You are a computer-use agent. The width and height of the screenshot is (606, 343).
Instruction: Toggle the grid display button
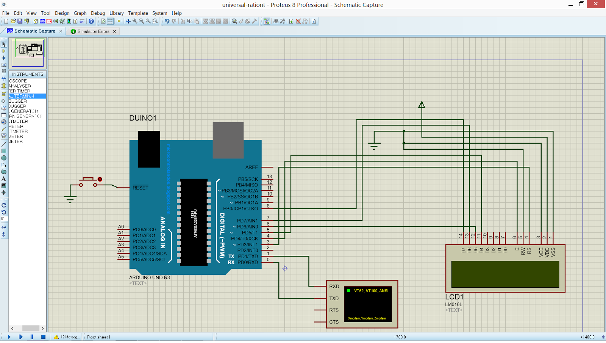tap(110, 21)
